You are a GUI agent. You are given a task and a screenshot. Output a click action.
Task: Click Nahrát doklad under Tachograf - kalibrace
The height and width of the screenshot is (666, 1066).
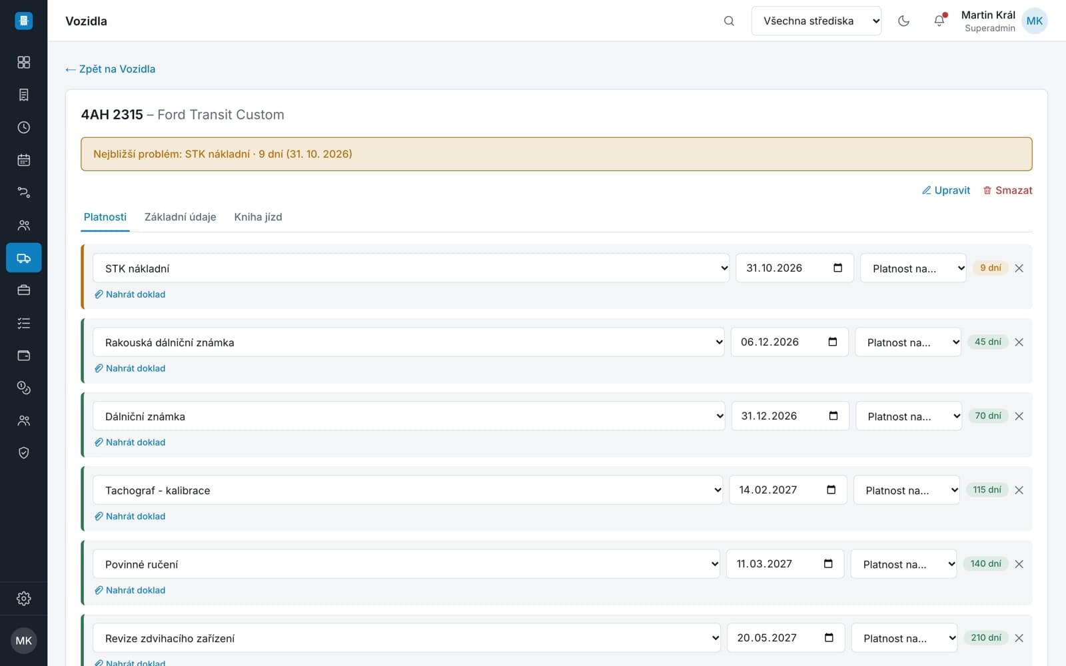pyautogui.click(x=130, y=516)
